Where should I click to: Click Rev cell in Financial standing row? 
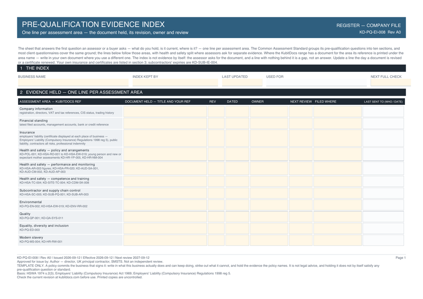216,123
